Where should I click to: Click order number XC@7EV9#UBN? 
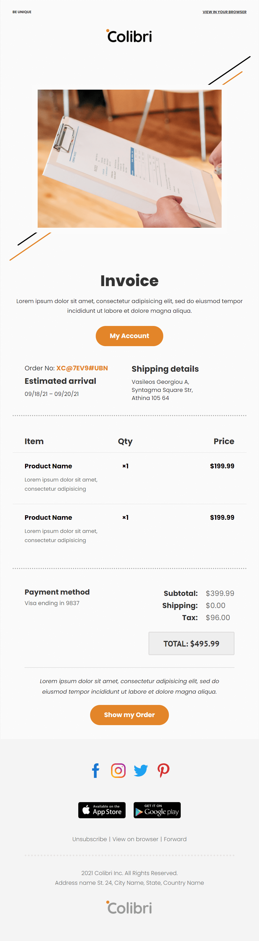coord(82,368)
